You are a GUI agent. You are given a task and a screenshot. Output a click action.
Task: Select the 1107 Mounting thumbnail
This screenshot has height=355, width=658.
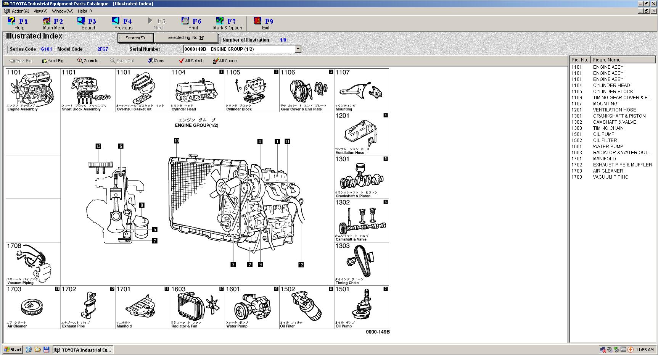362,90
